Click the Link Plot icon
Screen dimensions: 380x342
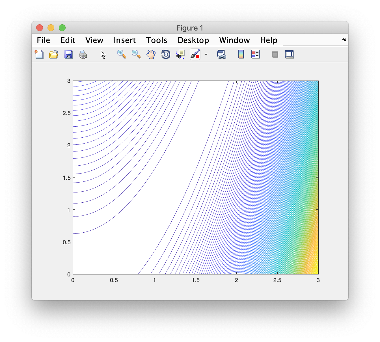click(221, 54)
